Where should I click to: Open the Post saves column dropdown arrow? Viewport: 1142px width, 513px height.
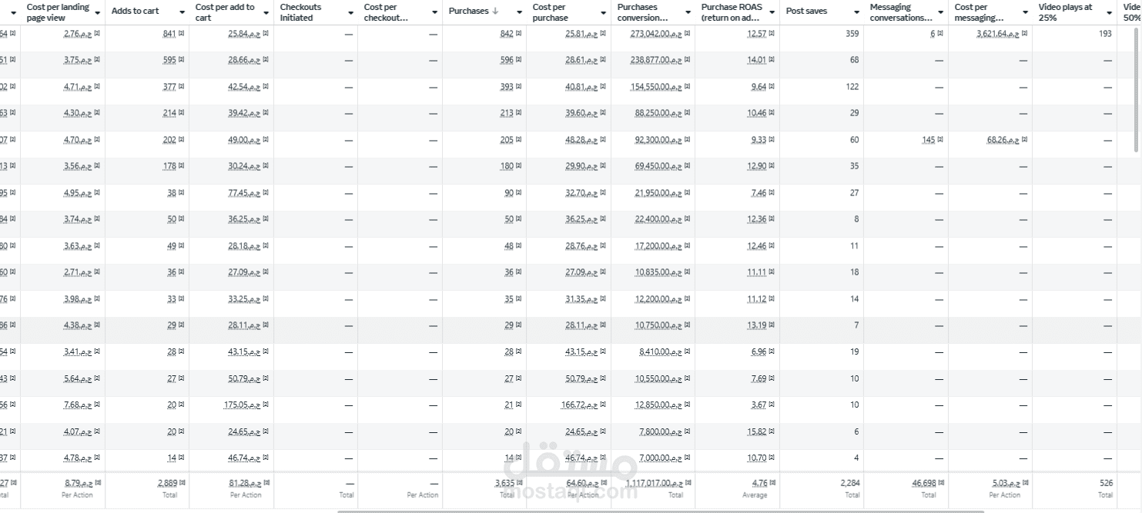tap(856, 12)
